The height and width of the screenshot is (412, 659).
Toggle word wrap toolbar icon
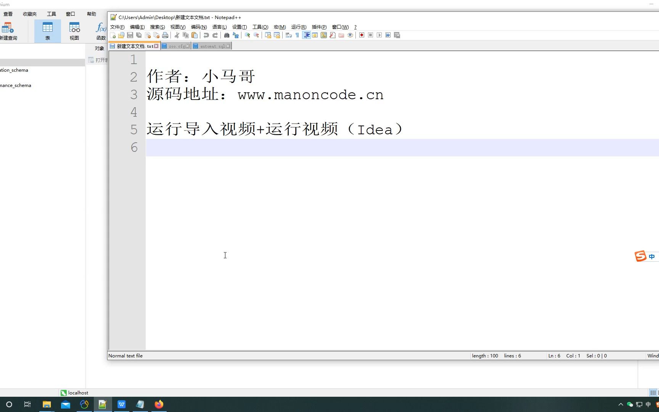pos(289,35)
